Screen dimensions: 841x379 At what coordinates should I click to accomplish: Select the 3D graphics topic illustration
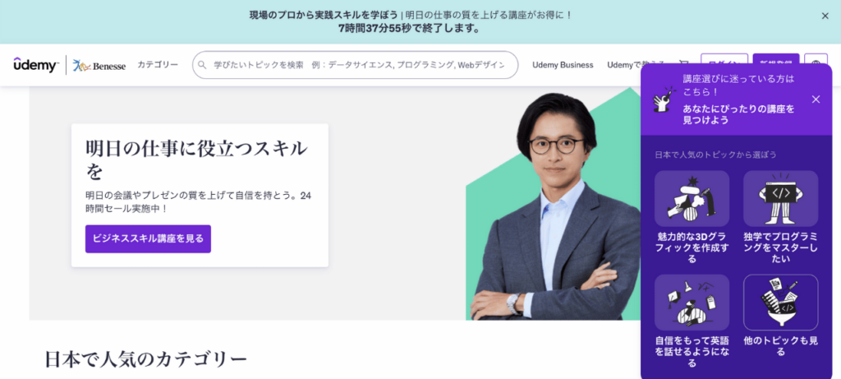pos(692,198)
